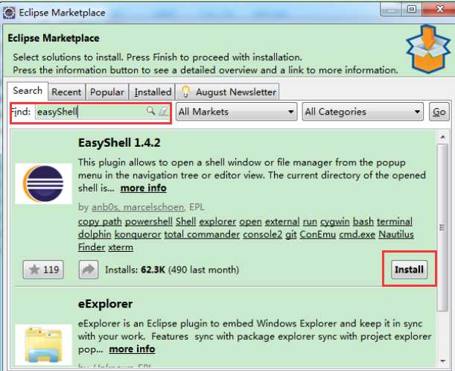Click the console2 tag link

(263, 234)
